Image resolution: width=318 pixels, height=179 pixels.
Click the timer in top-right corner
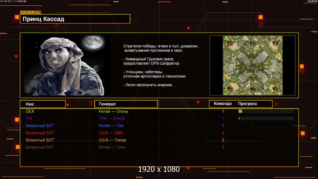click(x=312, y=1)
